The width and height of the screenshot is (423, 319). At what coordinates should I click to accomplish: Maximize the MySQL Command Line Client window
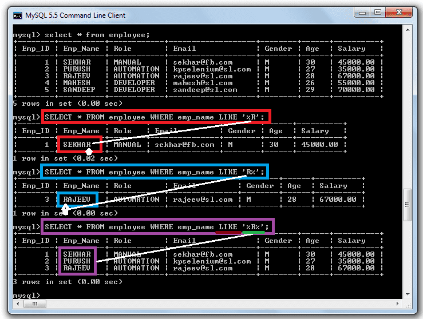[377, 12]
